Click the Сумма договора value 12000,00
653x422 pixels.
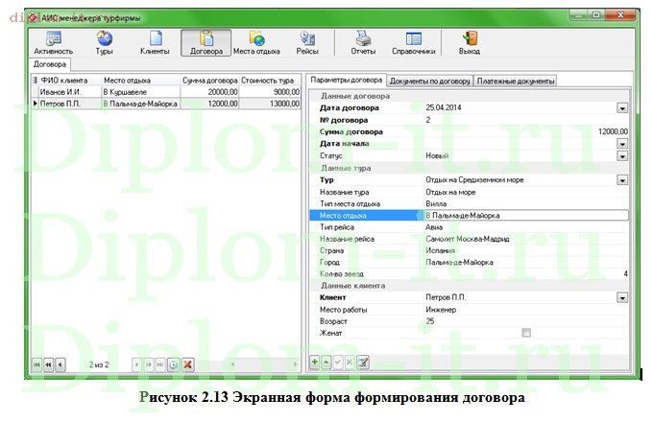click(x=613, y=131)
